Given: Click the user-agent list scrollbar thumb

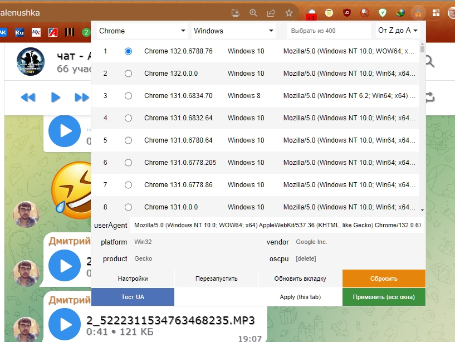Looking at the screenshot, I should point(422,49).
